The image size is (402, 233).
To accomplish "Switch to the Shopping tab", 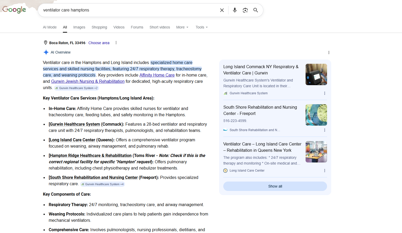I will coord(99,27).
